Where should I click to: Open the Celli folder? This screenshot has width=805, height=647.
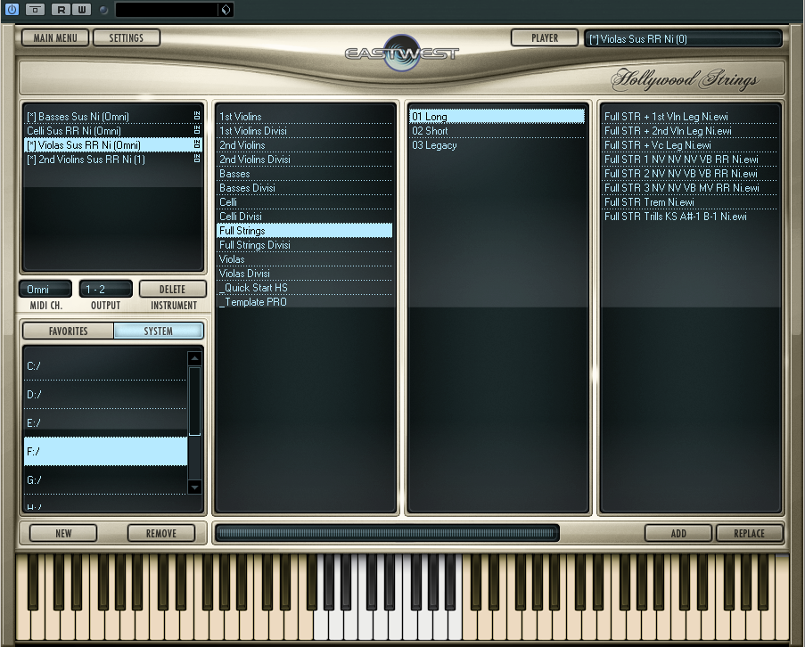tap(305, 202)
